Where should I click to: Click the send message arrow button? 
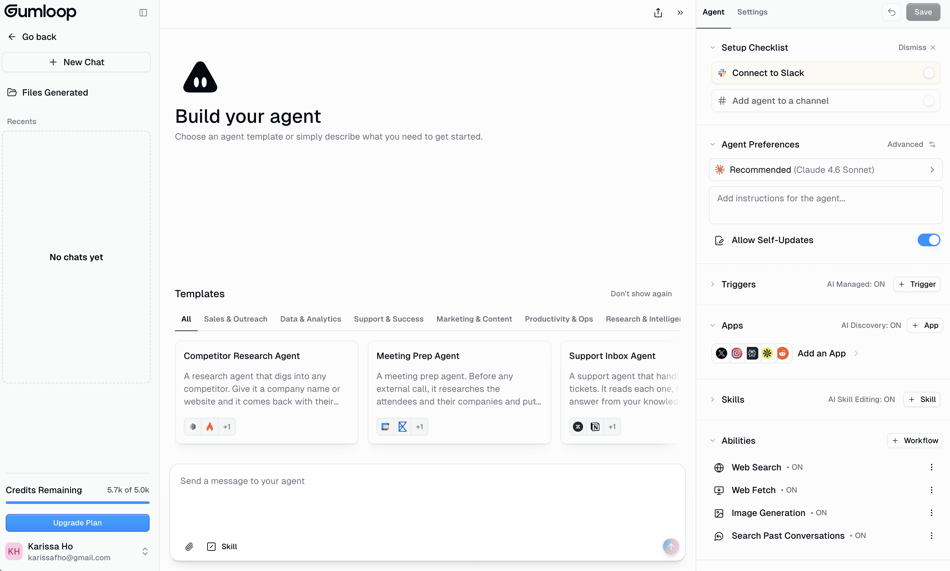pos(671,546)
